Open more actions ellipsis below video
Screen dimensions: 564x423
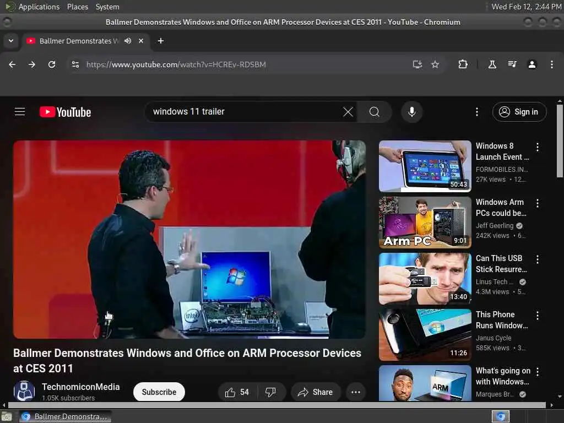[x=356, y=392]
